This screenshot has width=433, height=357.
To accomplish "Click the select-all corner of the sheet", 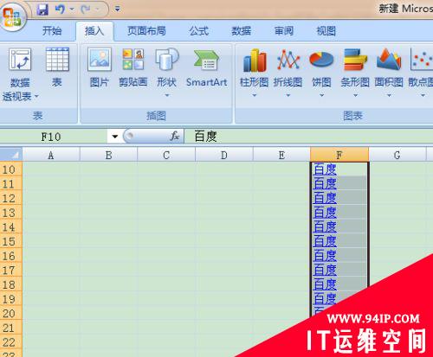I will tap(11, 155).
